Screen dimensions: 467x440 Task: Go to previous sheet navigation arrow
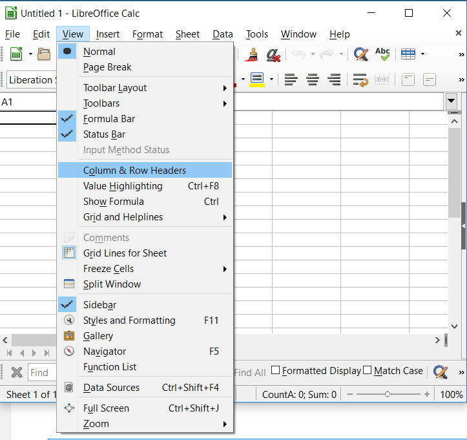pyautogui.click(x=22, y=353)
